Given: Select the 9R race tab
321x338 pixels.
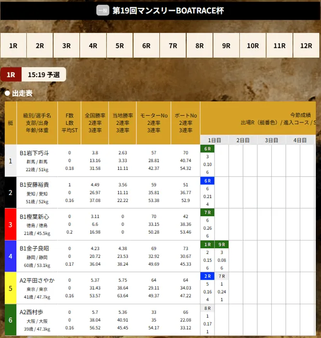Looking at the screenshot, I should click(x=226, y=46).
